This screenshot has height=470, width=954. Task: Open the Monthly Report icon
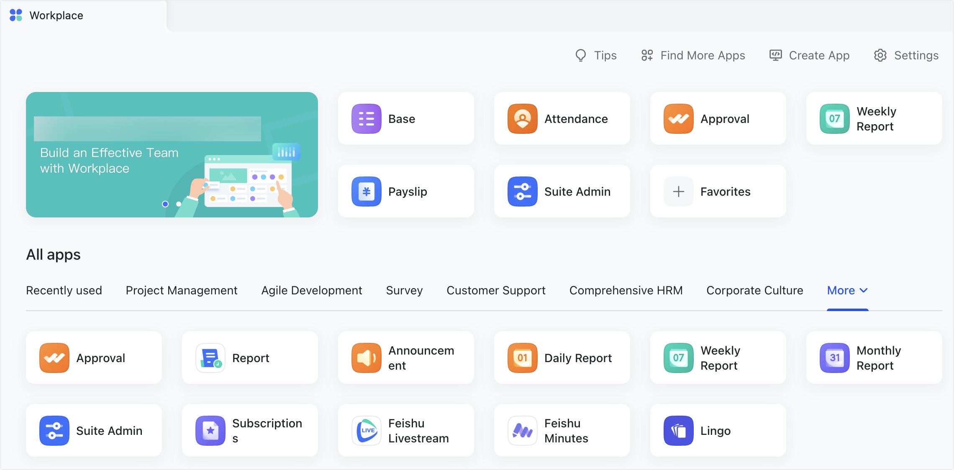tap(834, 358)
